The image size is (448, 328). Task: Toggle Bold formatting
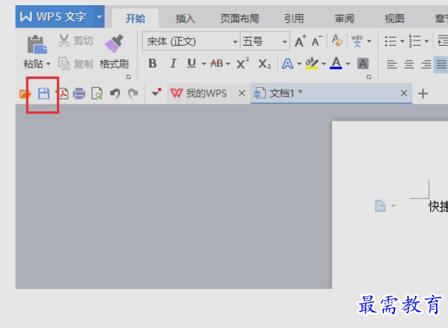(x=153, y=63)
